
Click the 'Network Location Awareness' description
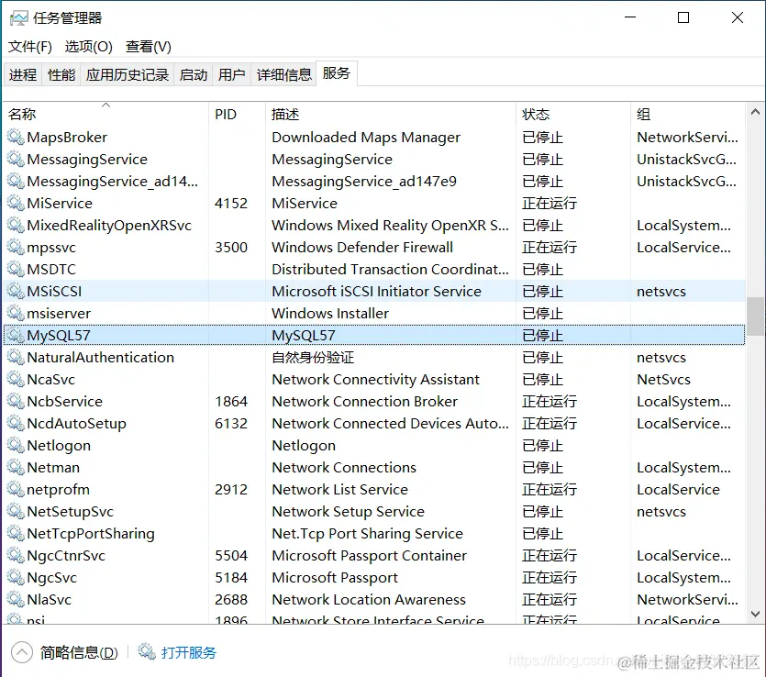point(369,599)
